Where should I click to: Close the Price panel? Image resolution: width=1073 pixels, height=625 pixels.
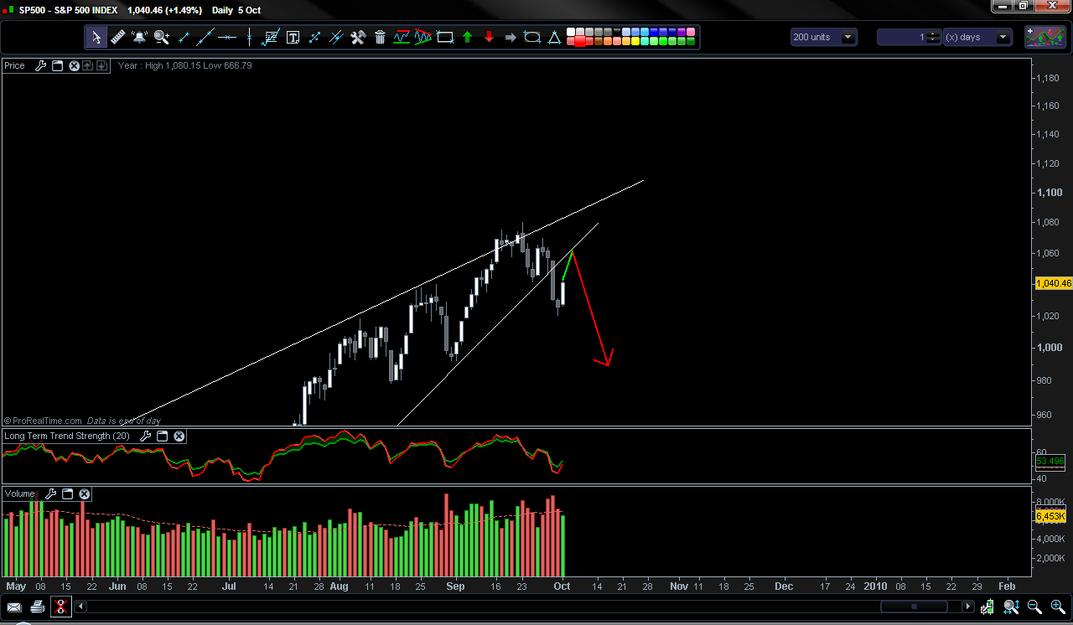tap(74, 65)
